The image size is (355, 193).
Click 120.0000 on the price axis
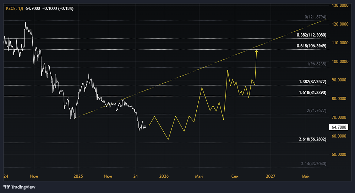click(x=340, y=24)
